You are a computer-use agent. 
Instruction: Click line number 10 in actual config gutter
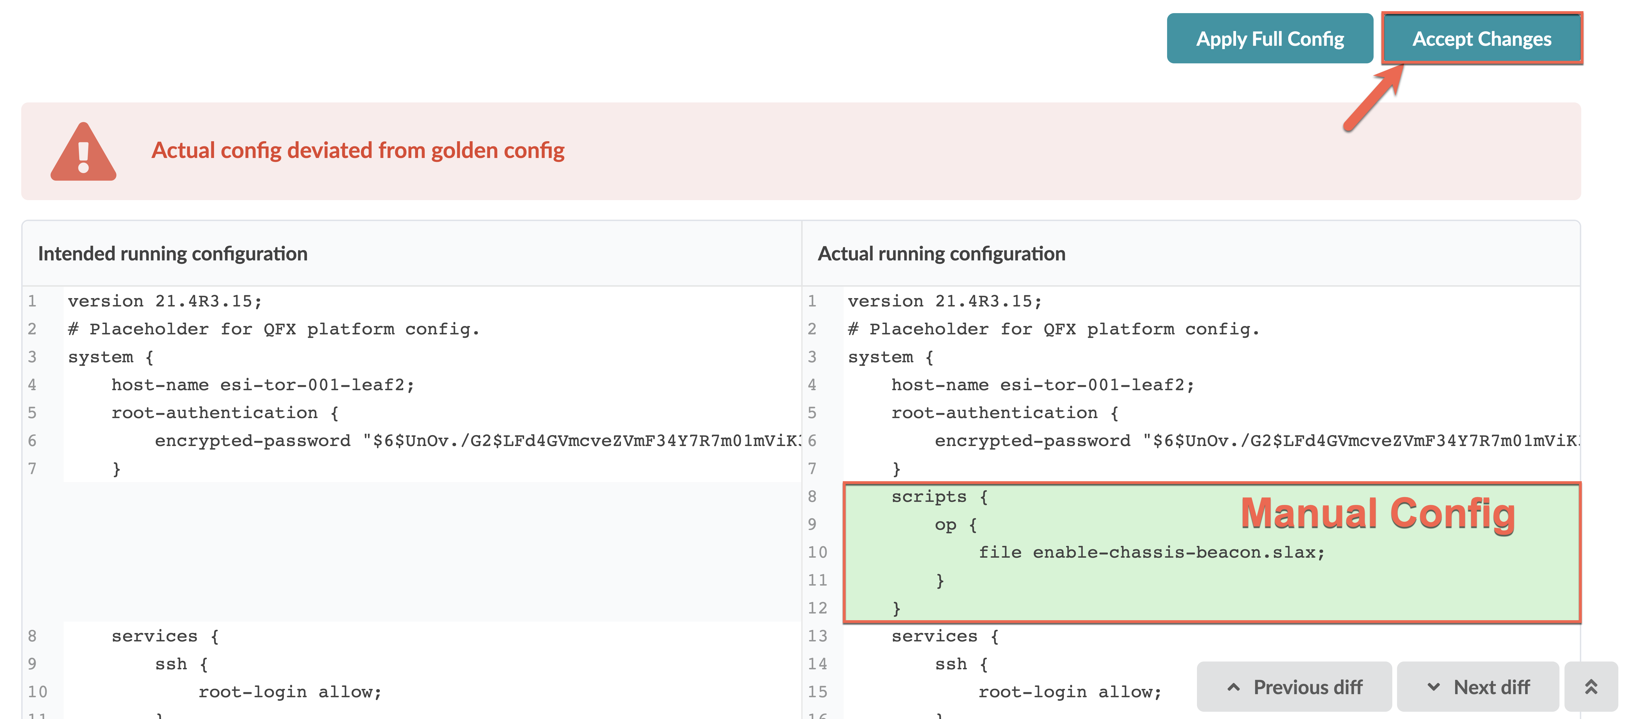coord(817,552)
